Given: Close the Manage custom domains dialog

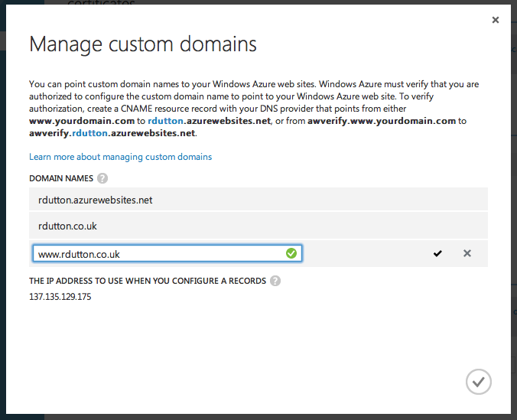Looking at the screenshot, I should (x=496, y=20).
